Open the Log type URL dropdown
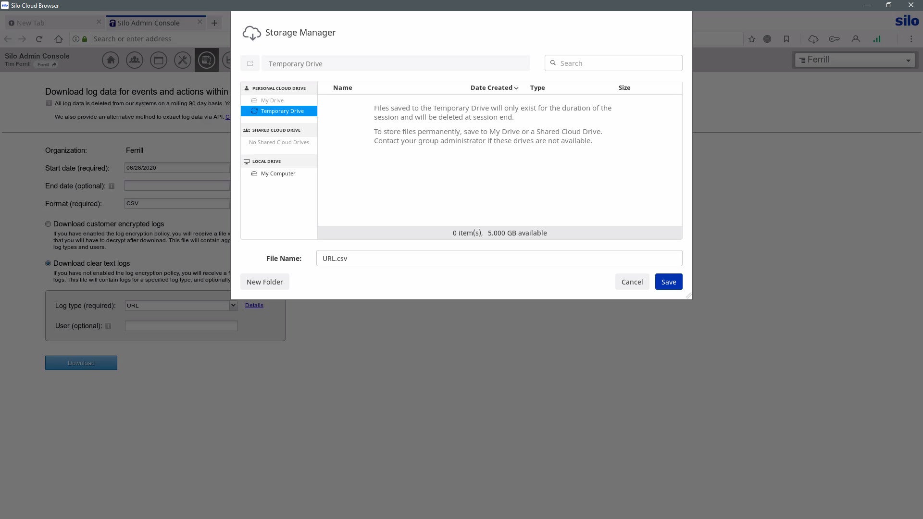 tap(181, 306)
